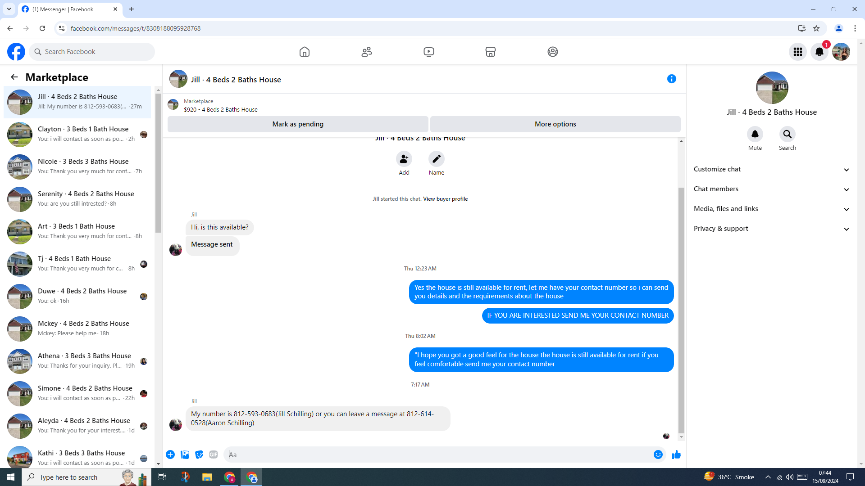Open chat with Clayton · 3 Beds 1 Bath House
The height and width of the screenshot is (486, 865).
pyautogui.click(x=77, y=134)
